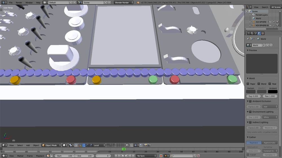Open the Object Mode dropdown
This screenshot has width=282, height=158.
51,145
